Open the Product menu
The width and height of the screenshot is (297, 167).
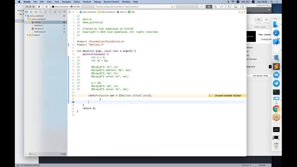pos(87,2)
